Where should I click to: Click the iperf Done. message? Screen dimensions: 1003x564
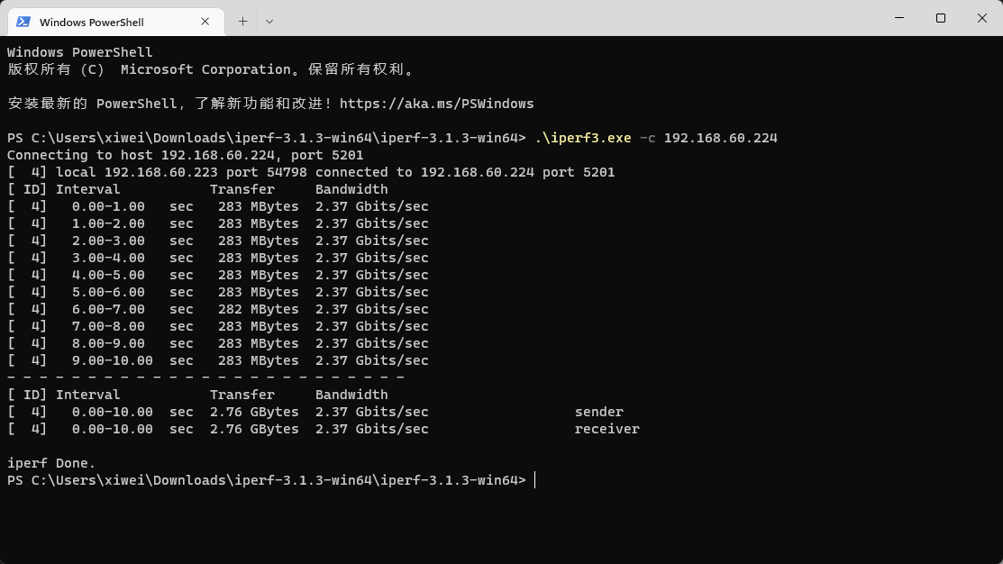[51, 463]
